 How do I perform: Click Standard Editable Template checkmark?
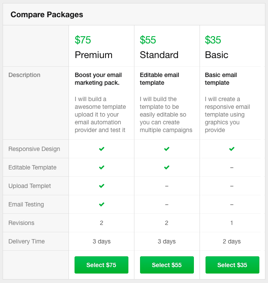167,167
